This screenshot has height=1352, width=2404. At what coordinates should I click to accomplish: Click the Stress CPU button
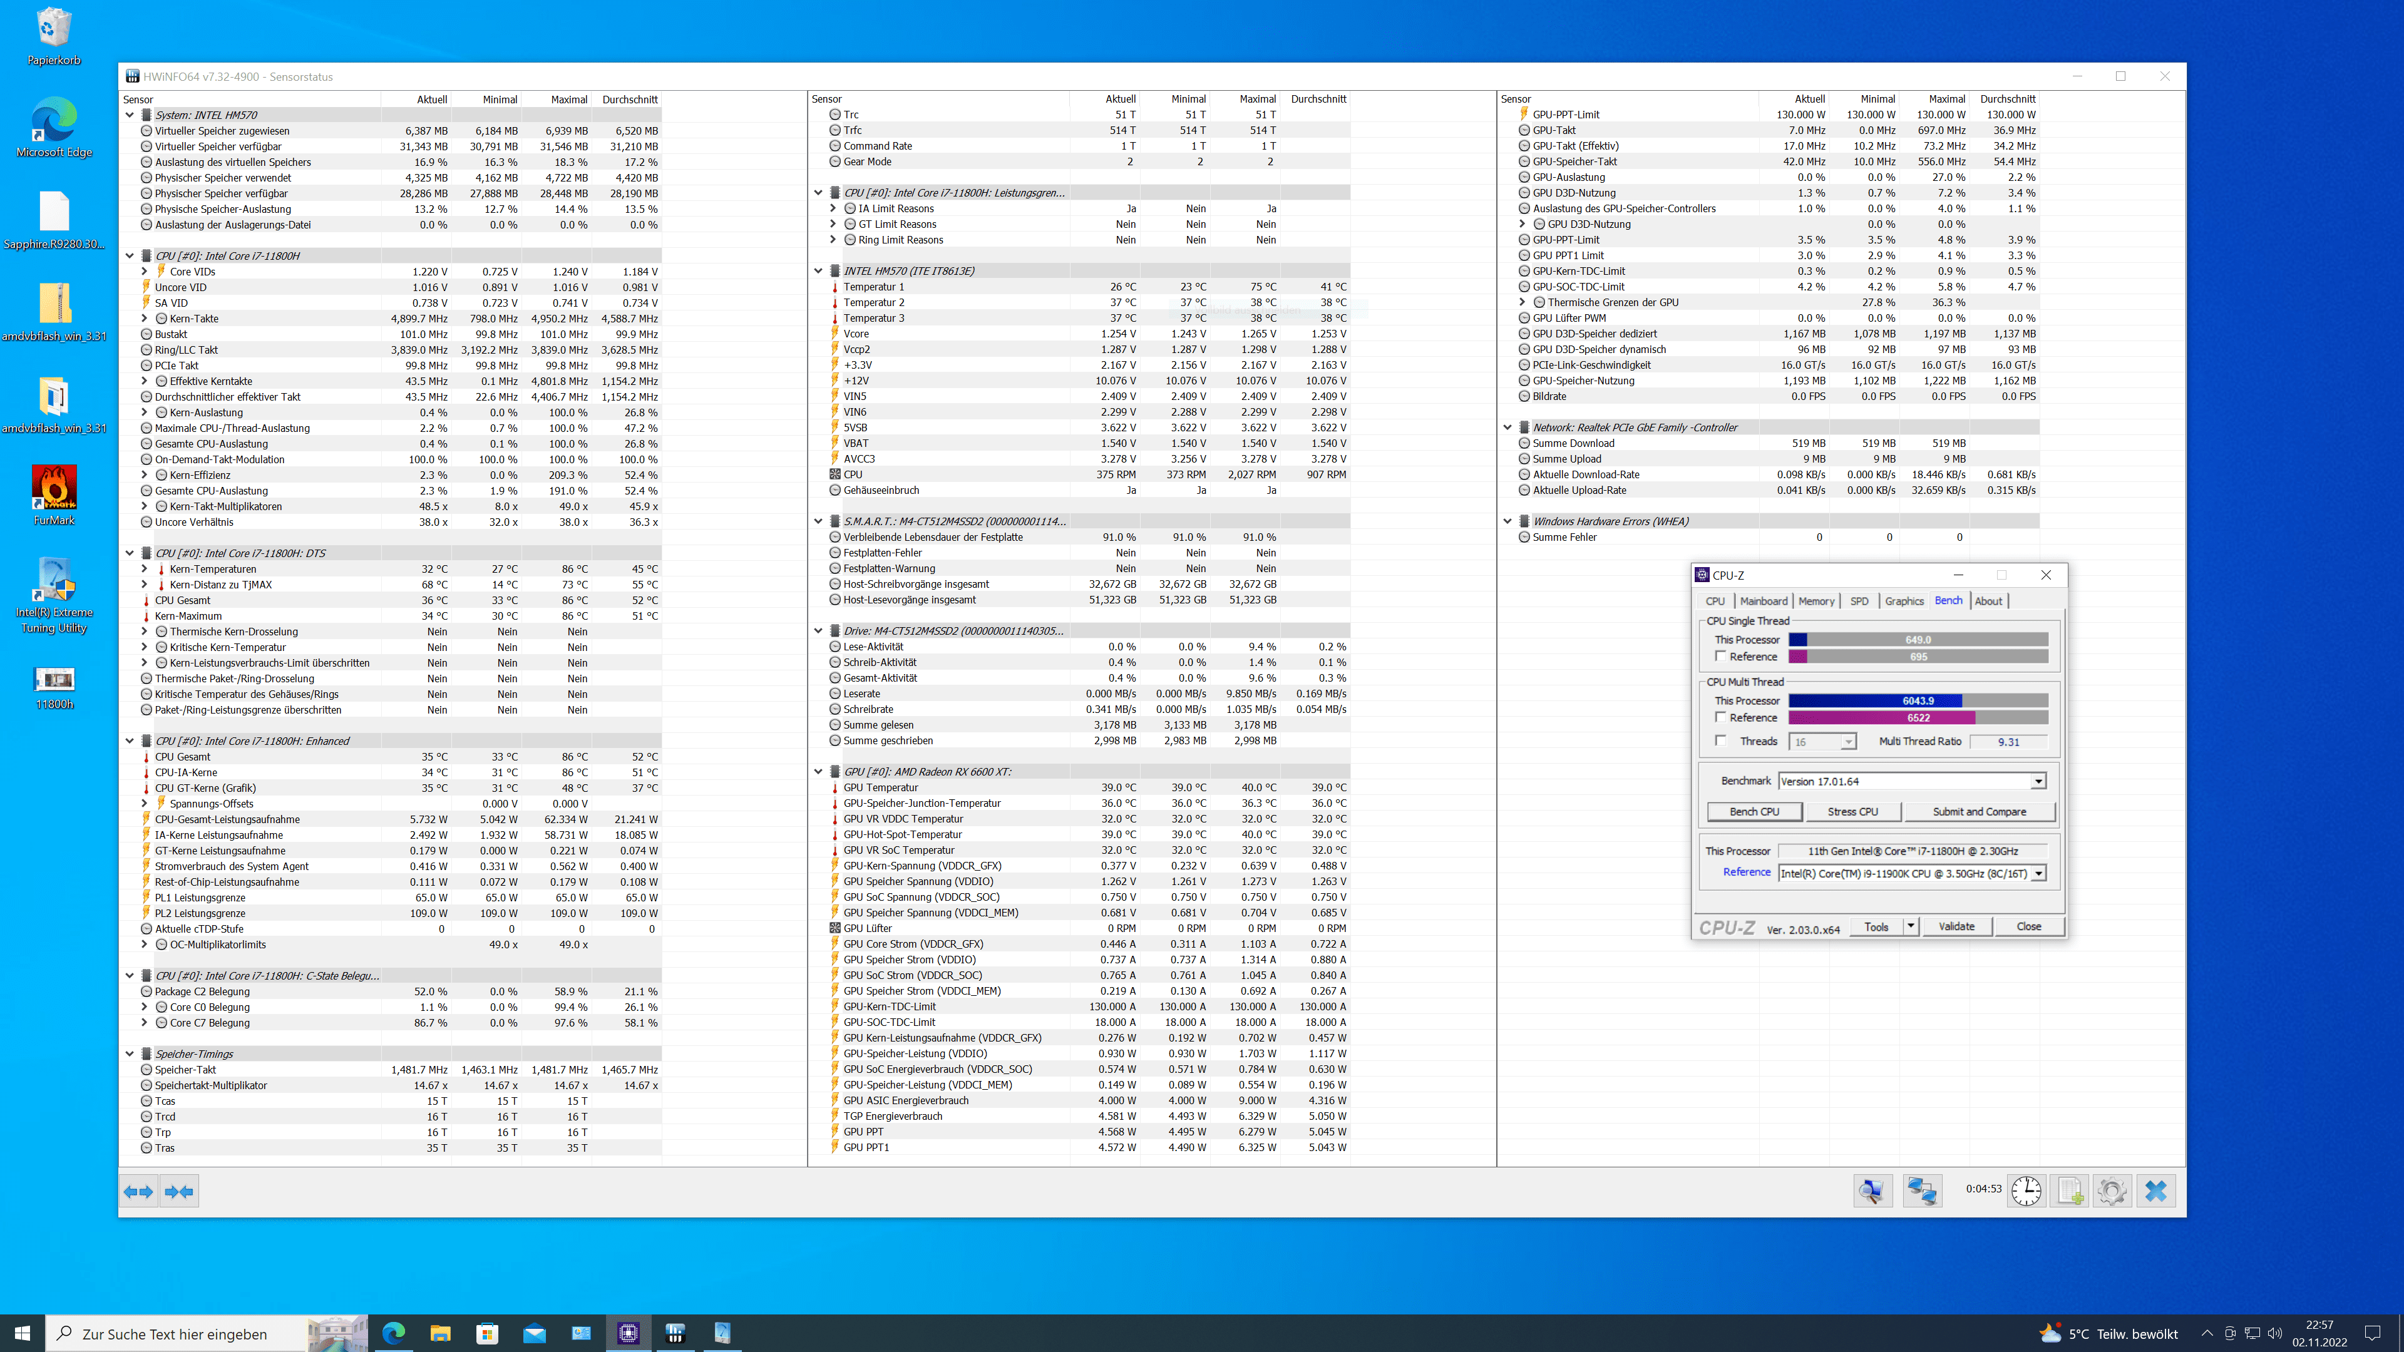point(1852,812)
